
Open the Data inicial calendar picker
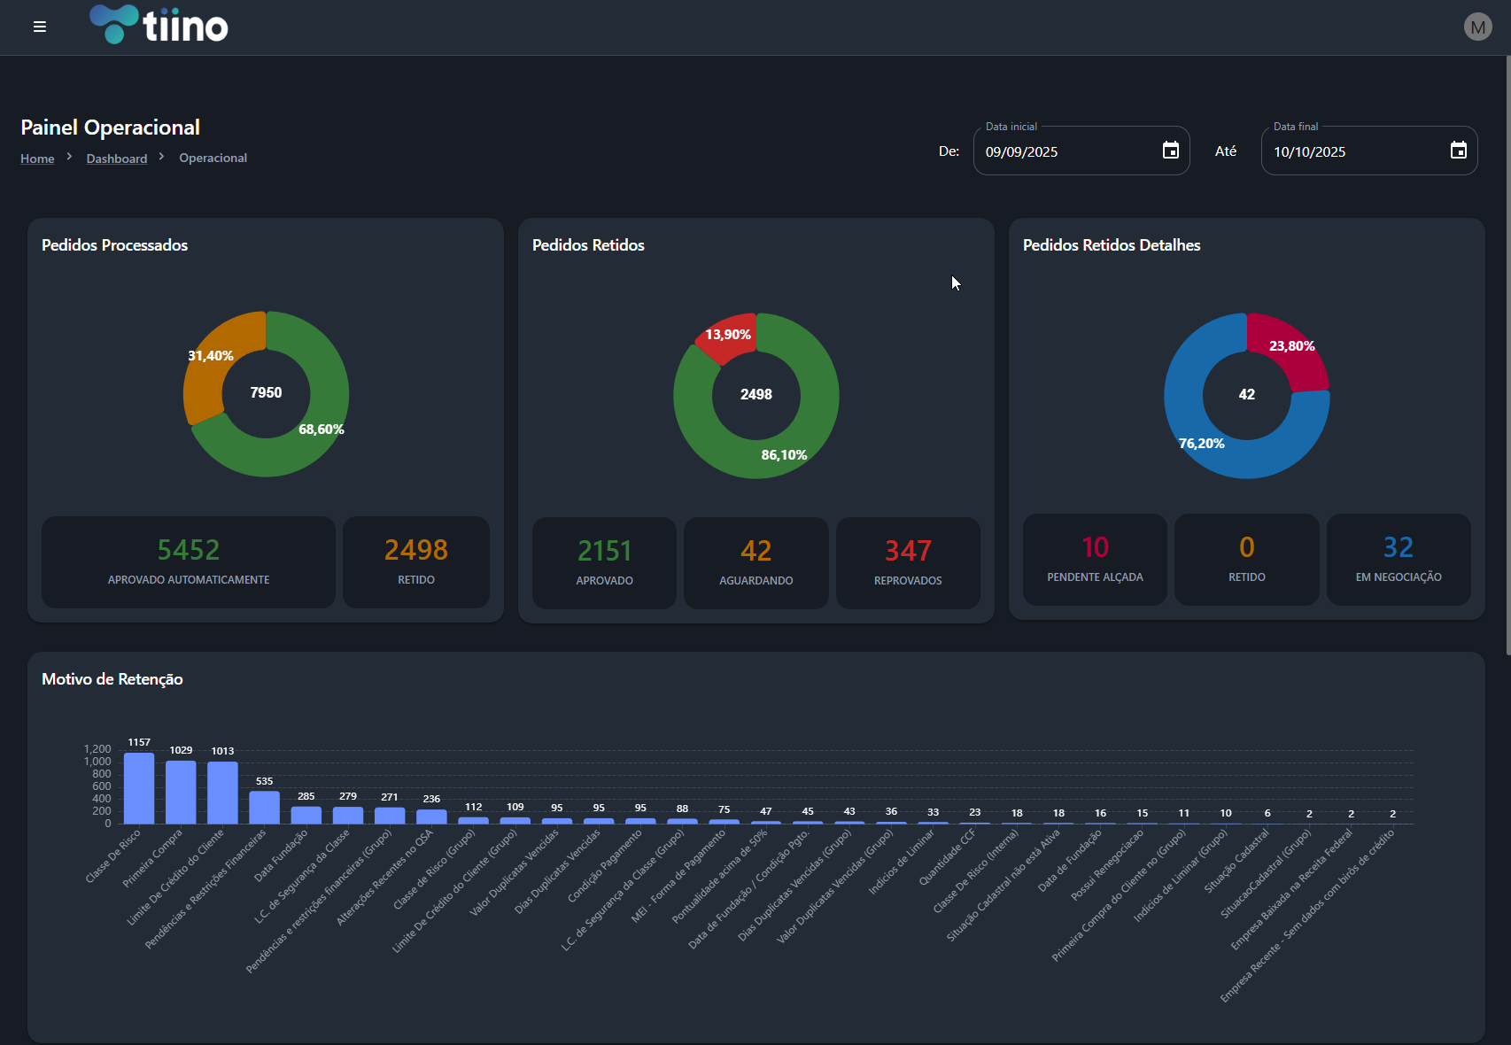[1170, 151]
